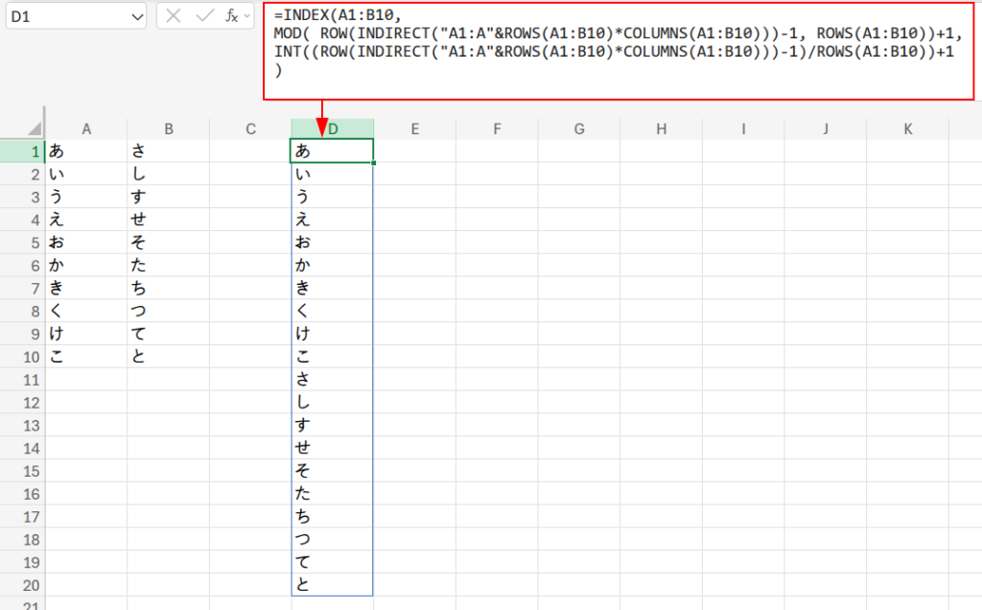Click the Cancel (X) icon in formula bar
This screenshot has width=982, height=610.
click(x=174, y=16)
